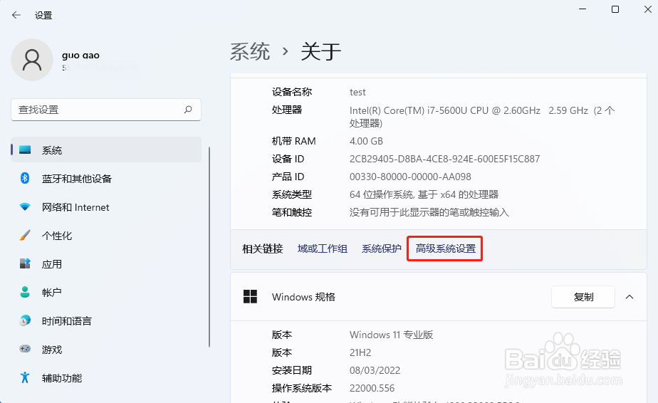Screen dimensions: 658x403
Task: Click the 笔和触控 value 没有可用于此显示器的笔或触控输入
Action: click(429, 212)
